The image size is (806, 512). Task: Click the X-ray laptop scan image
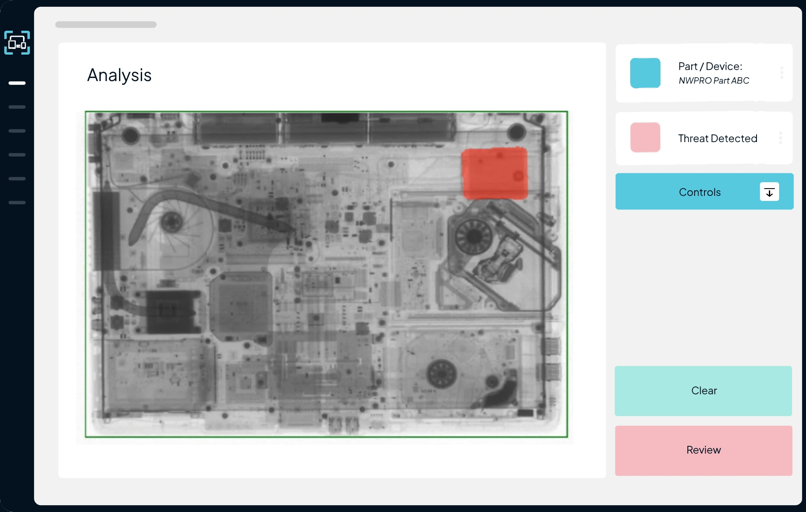[x=326, y=274]
